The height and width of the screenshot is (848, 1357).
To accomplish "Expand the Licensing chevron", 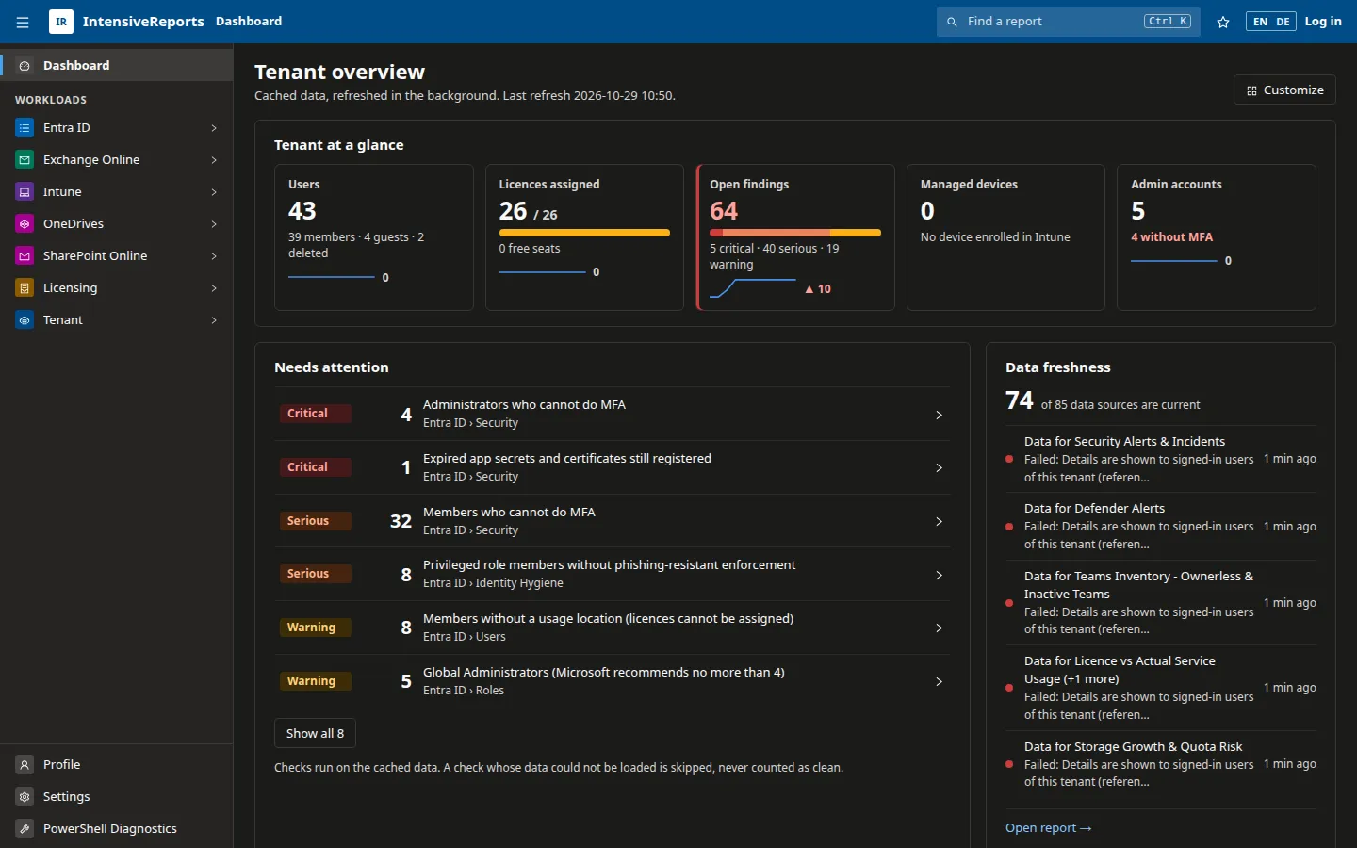I will pos(214,288).
